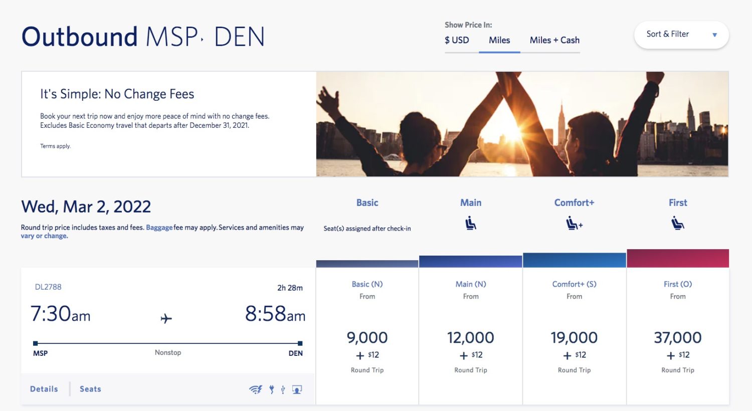Click the USB port amenity icon

283,388
